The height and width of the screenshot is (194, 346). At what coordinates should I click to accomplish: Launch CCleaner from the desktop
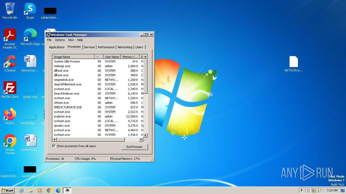point(10,64)
